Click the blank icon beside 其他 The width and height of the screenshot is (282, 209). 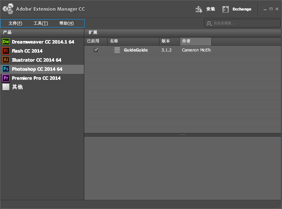[6, 87]
